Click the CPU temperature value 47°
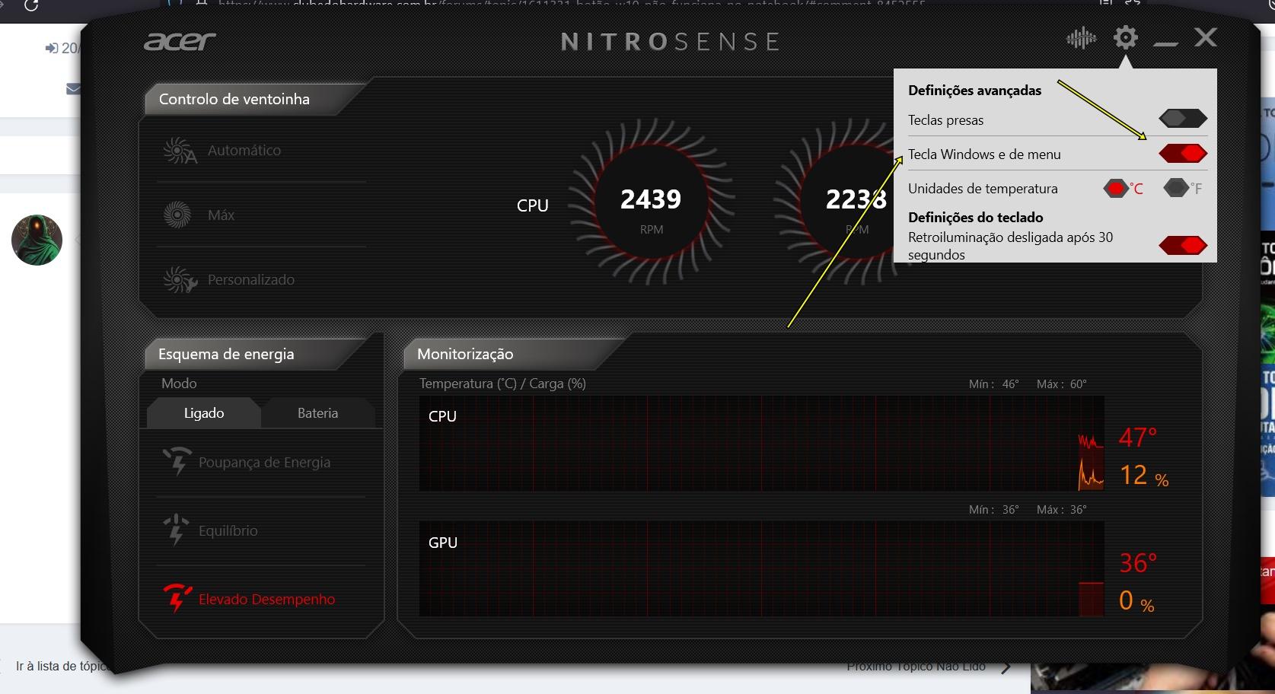1275x694 pixels. pyautogui.click(x=1137, y=438)
